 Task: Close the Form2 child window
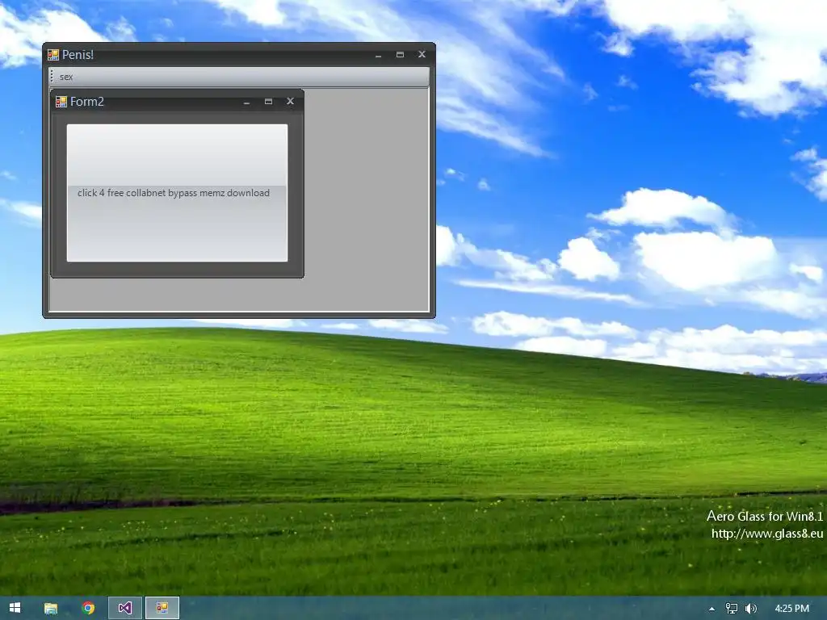pos(290,101)
